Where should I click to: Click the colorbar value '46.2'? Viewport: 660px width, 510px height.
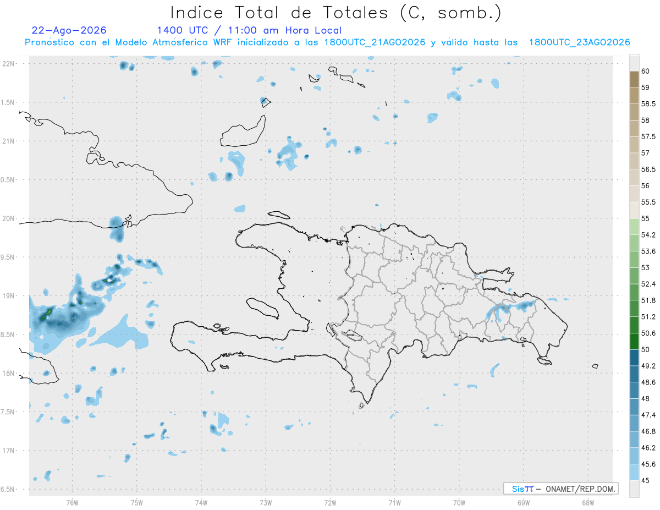(x=648, y=448)
